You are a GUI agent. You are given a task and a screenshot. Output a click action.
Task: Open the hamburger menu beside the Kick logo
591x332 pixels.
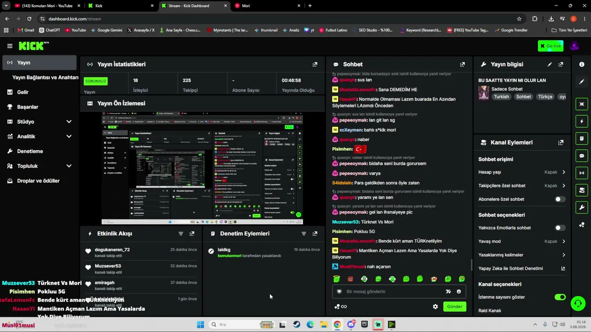[10, 46]
